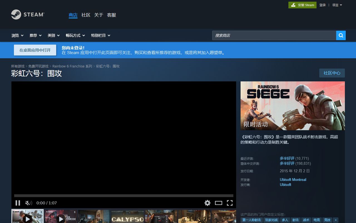Open the 特别栏目 dropdown menu
This screenshot has height=223, width=356.
click(101, 35)
